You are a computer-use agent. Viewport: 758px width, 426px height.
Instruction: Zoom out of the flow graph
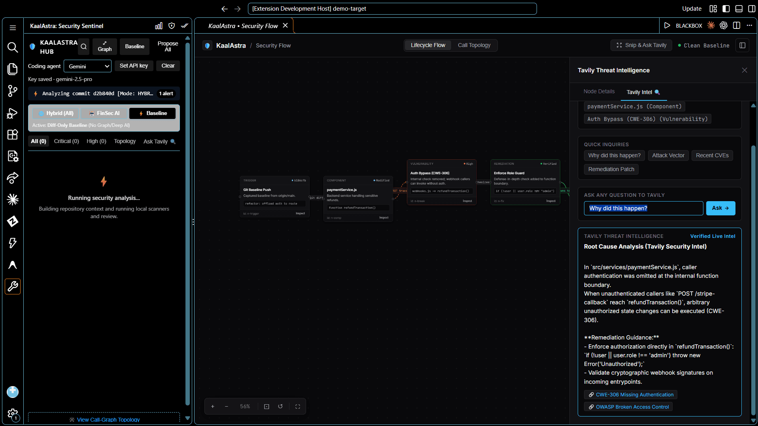click(x=227, y=406)
